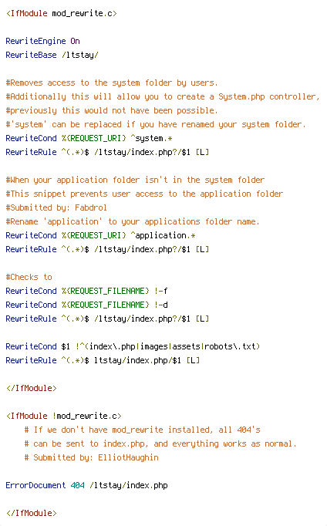This screenshot has width=327, height=526.
Task: Click the final closing /IfModule tag
Action: pos(32,513)
